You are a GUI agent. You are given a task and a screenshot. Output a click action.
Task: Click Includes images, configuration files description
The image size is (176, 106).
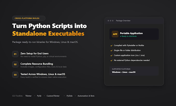click(x=43, y=67)
